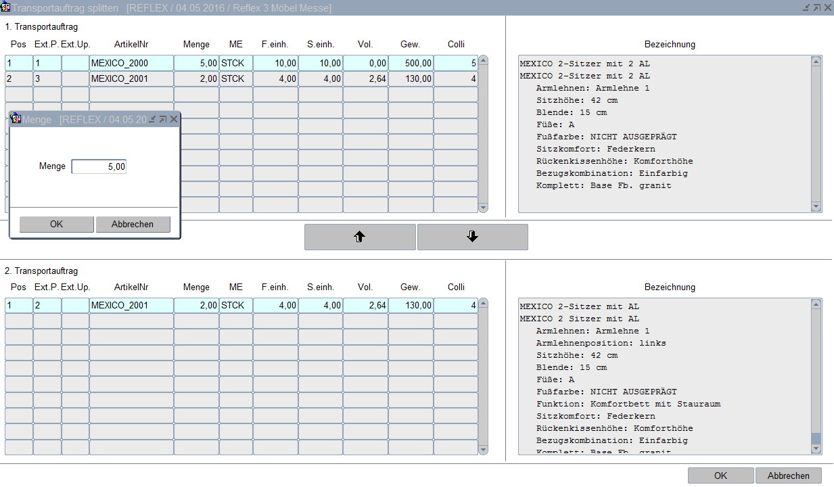Click the up arrow move button

point(360,237)
